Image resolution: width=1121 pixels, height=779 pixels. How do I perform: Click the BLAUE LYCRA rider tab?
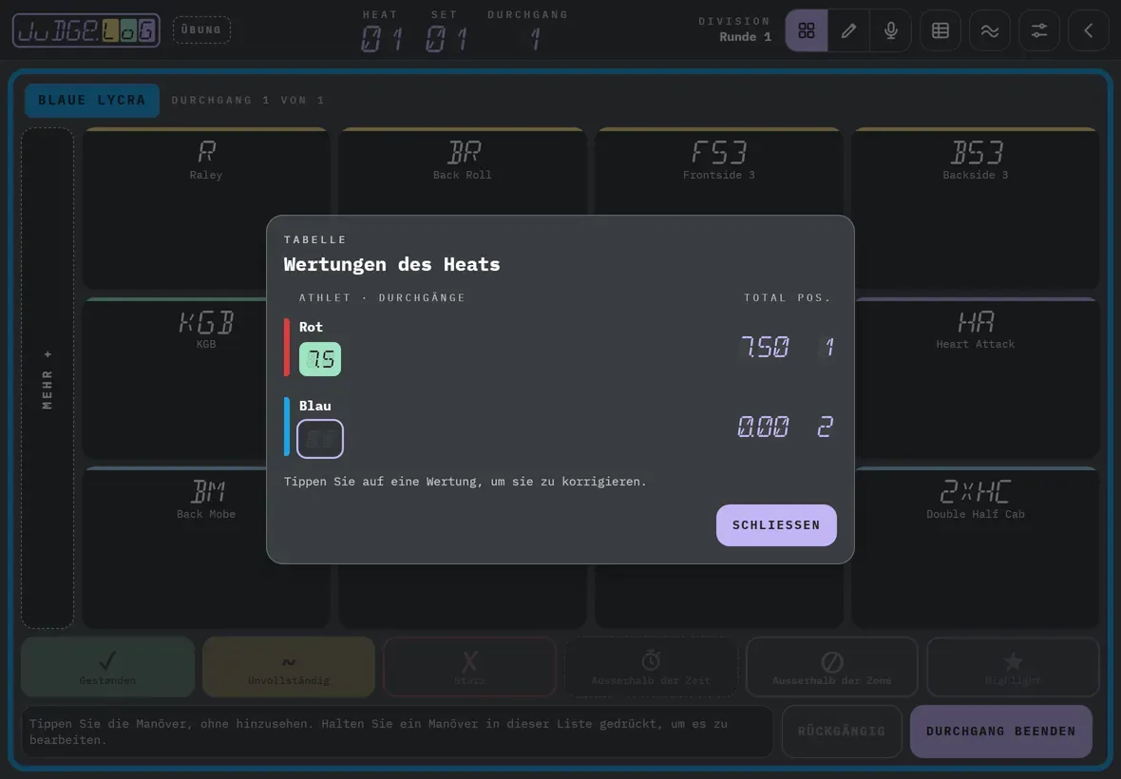(x=91, y=100)
